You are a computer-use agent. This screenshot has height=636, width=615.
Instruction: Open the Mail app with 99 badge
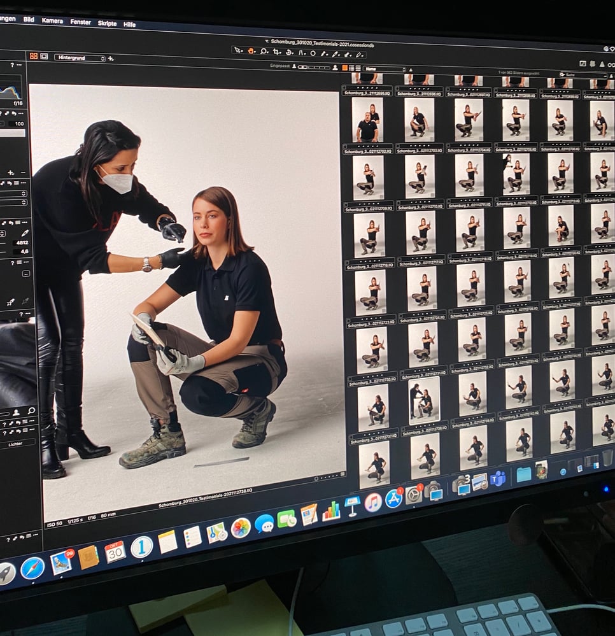60,562
